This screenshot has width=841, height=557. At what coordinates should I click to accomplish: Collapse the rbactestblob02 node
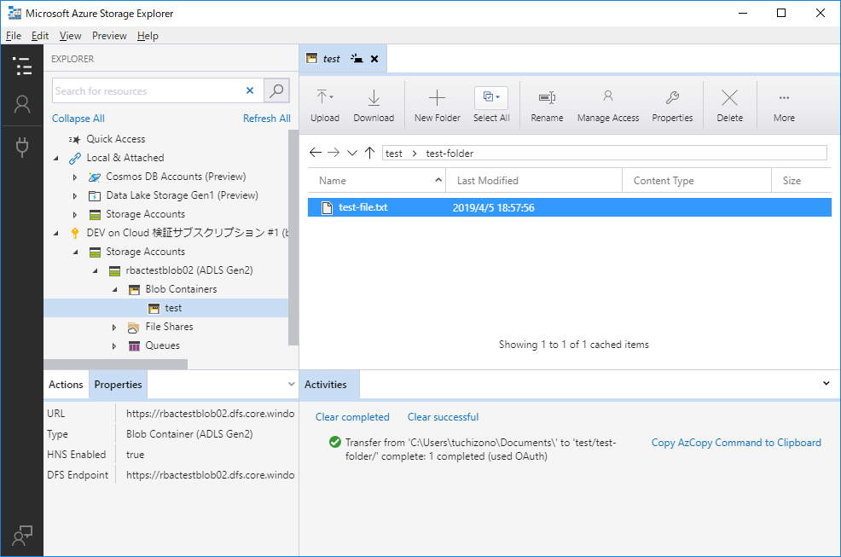click(x=95, y=271)
